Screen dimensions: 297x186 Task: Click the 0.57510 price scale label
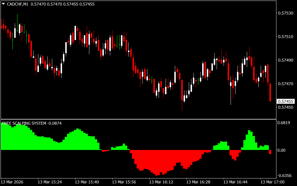click(285, 37)
